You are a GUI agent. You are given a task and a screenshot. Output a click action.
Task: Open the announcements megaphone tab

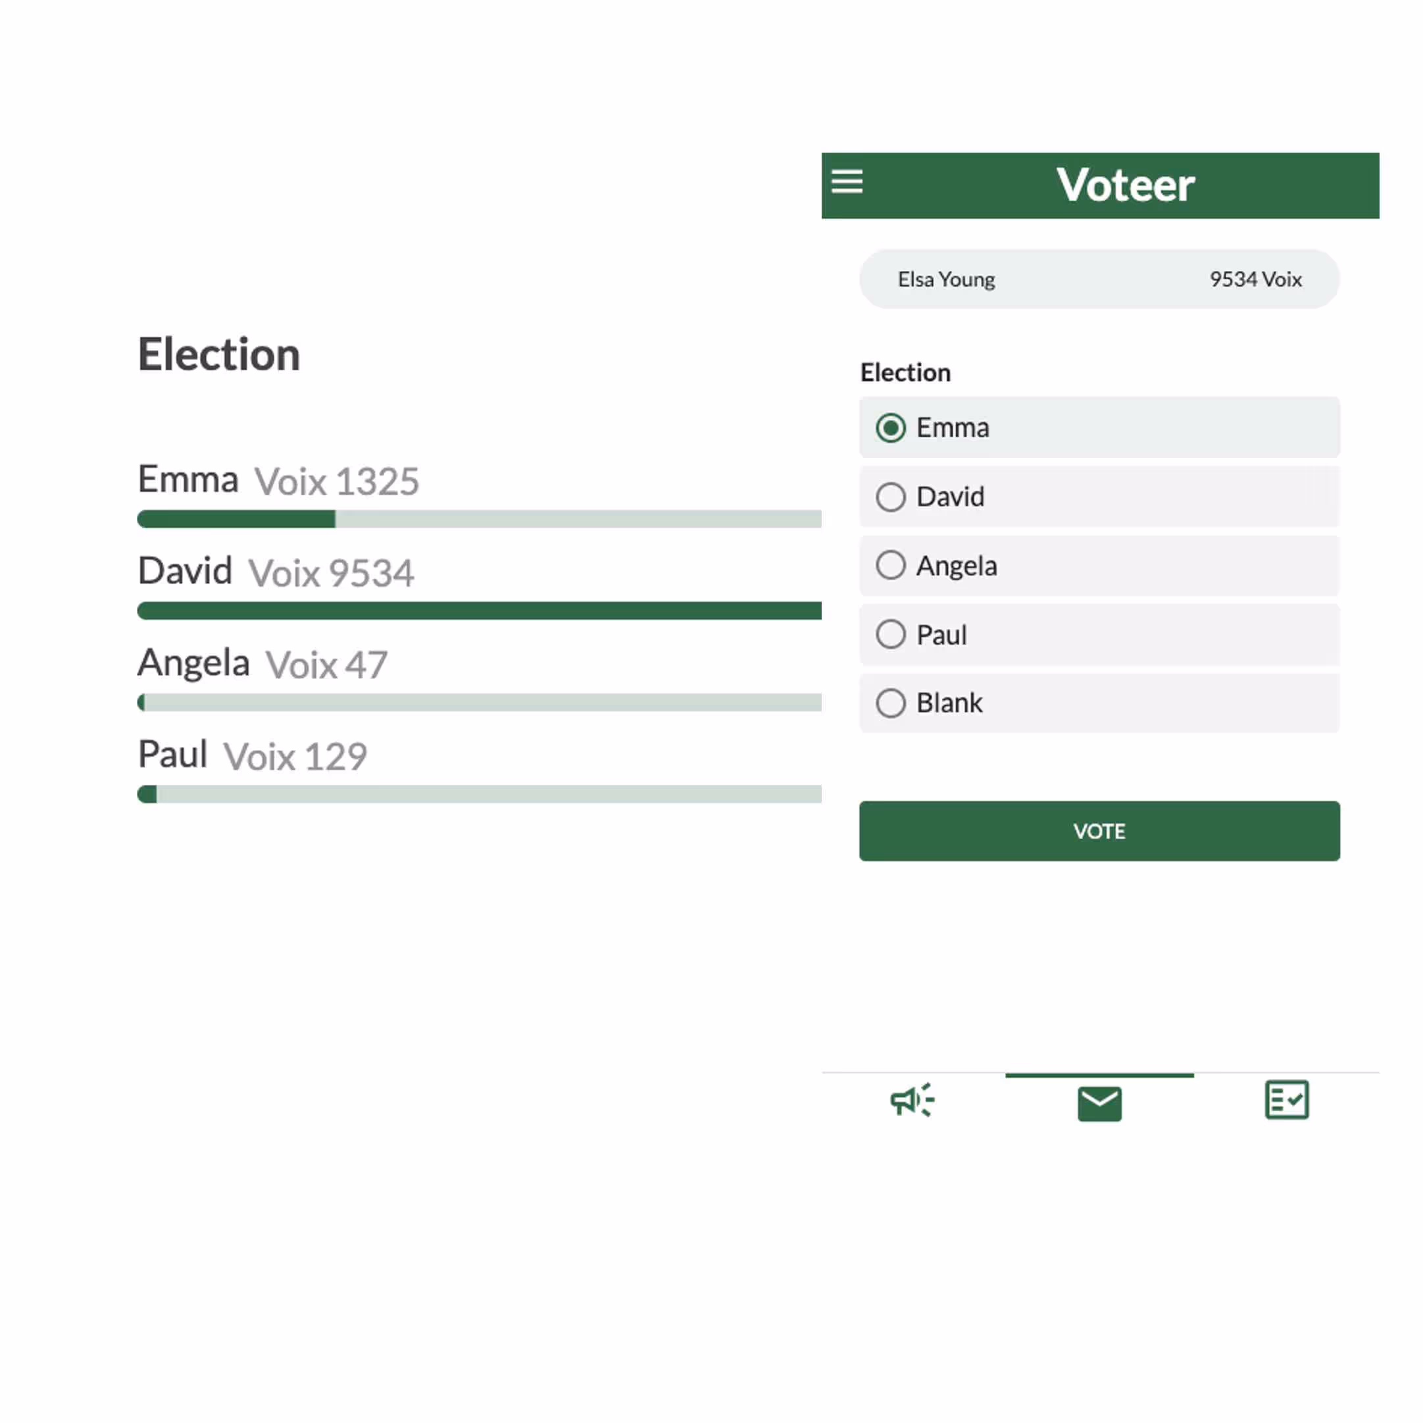pyautogui.click(x=912, y=1101)
